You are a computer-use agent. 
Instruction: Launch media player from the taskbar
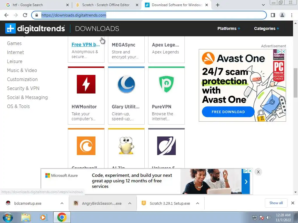(x=44, y=217)
